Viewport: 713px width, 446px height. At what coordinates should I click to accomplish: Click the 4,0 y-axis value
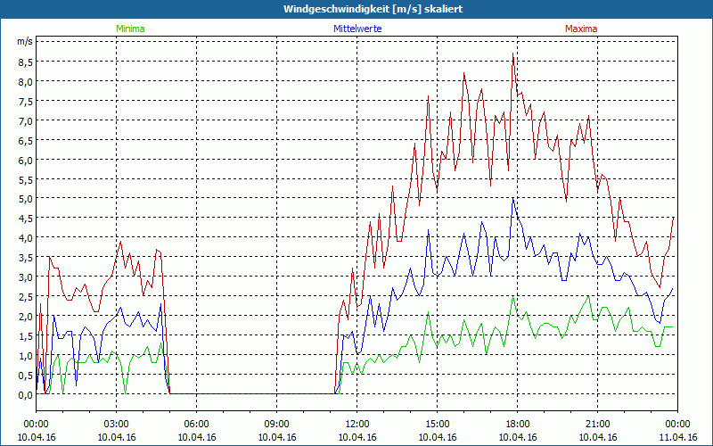click(25, 238)
